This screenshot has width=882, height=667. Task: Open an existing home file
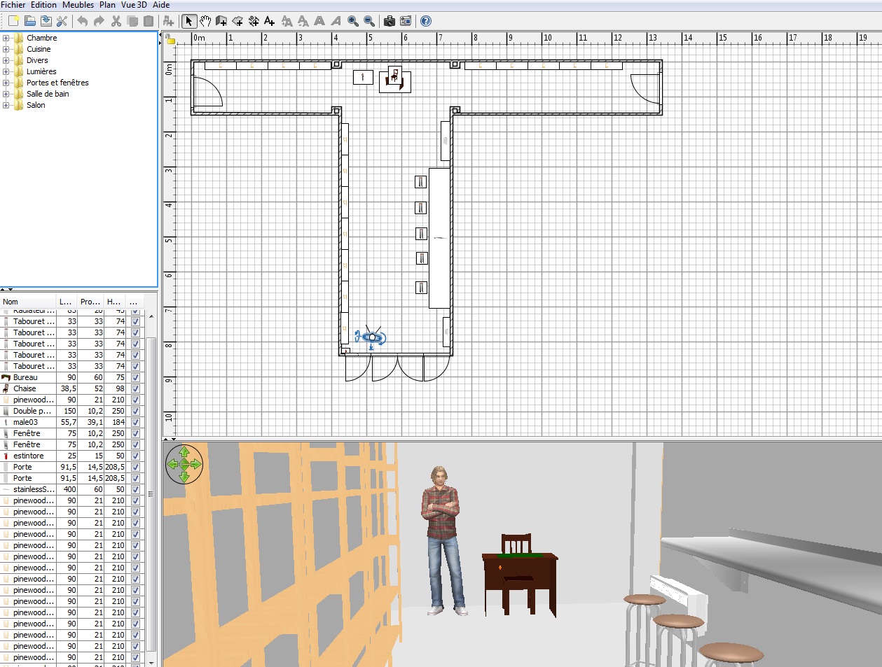(30, 21)
